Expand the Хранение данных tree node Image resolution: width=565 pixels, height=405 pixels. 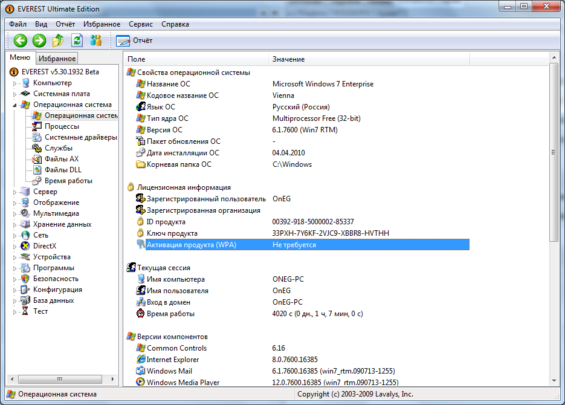[15, 224]
